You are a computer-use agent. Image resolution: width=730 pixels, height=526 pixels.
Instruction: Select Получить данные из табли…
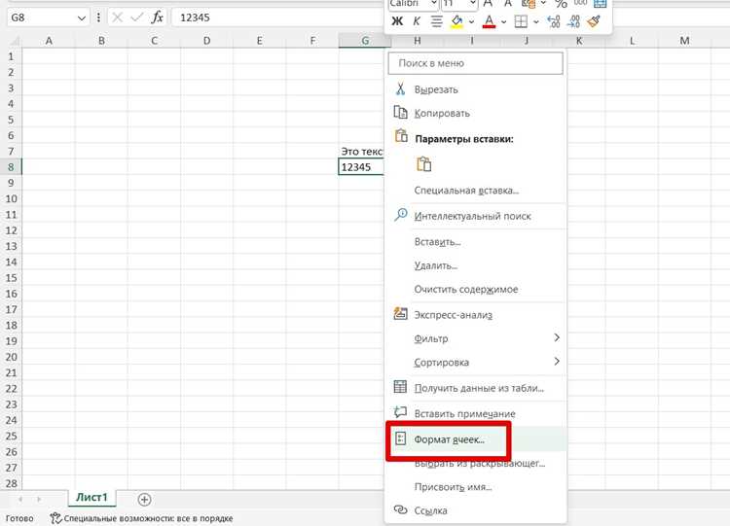pos(475,388)
